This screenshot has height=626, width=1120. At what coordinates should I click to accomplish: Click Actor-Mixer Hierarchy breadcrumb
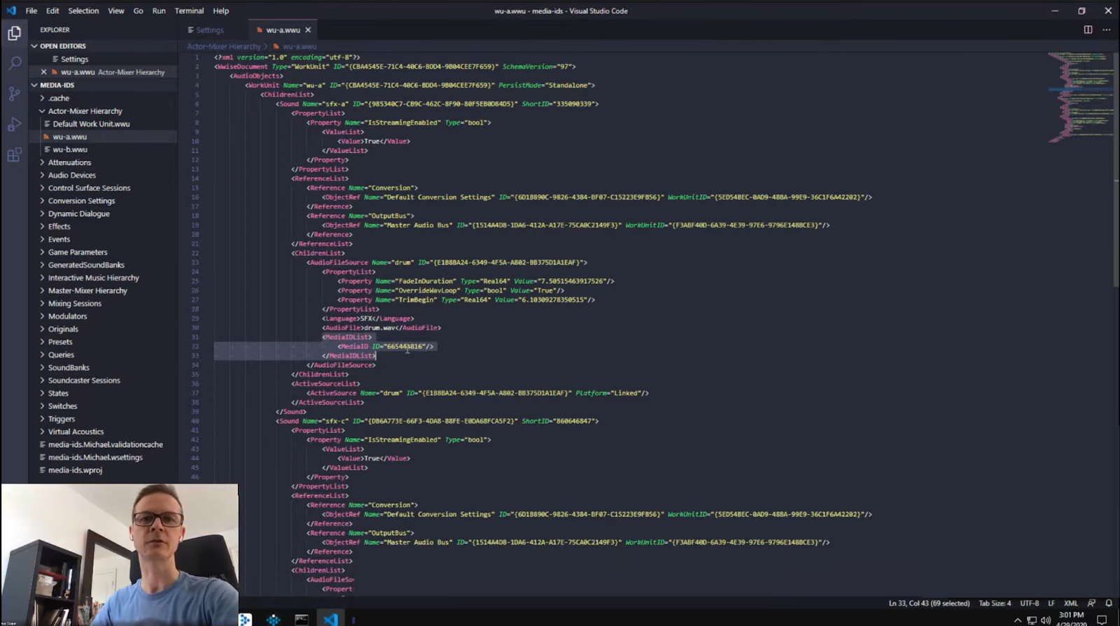pyautogui.click(x=224, y=46)
